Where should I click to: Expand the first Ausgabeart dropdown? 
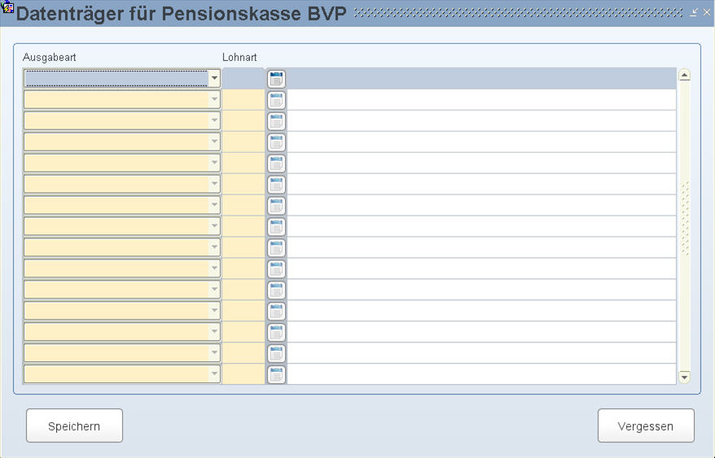coord(214,78)
